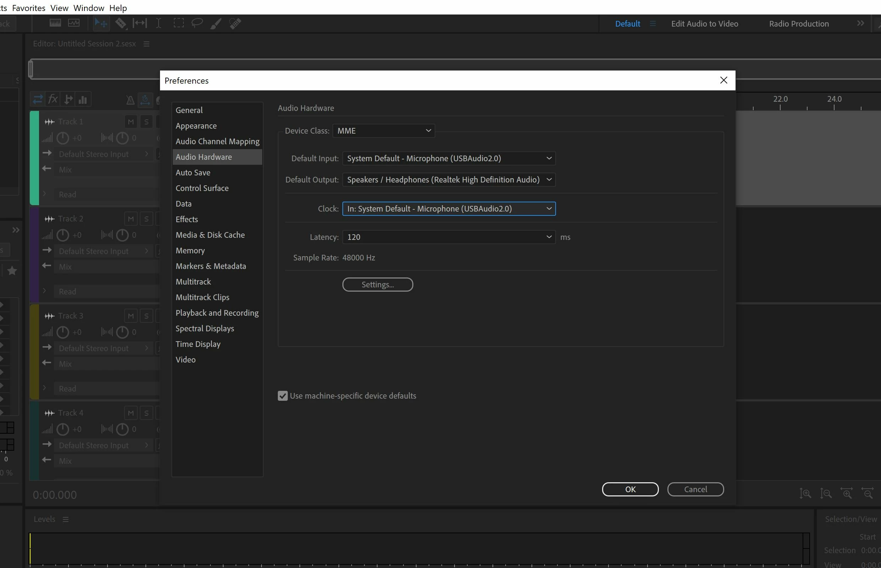Select the Slip tool
Viewport: 881px width, 568px height.
click(139, 24)
